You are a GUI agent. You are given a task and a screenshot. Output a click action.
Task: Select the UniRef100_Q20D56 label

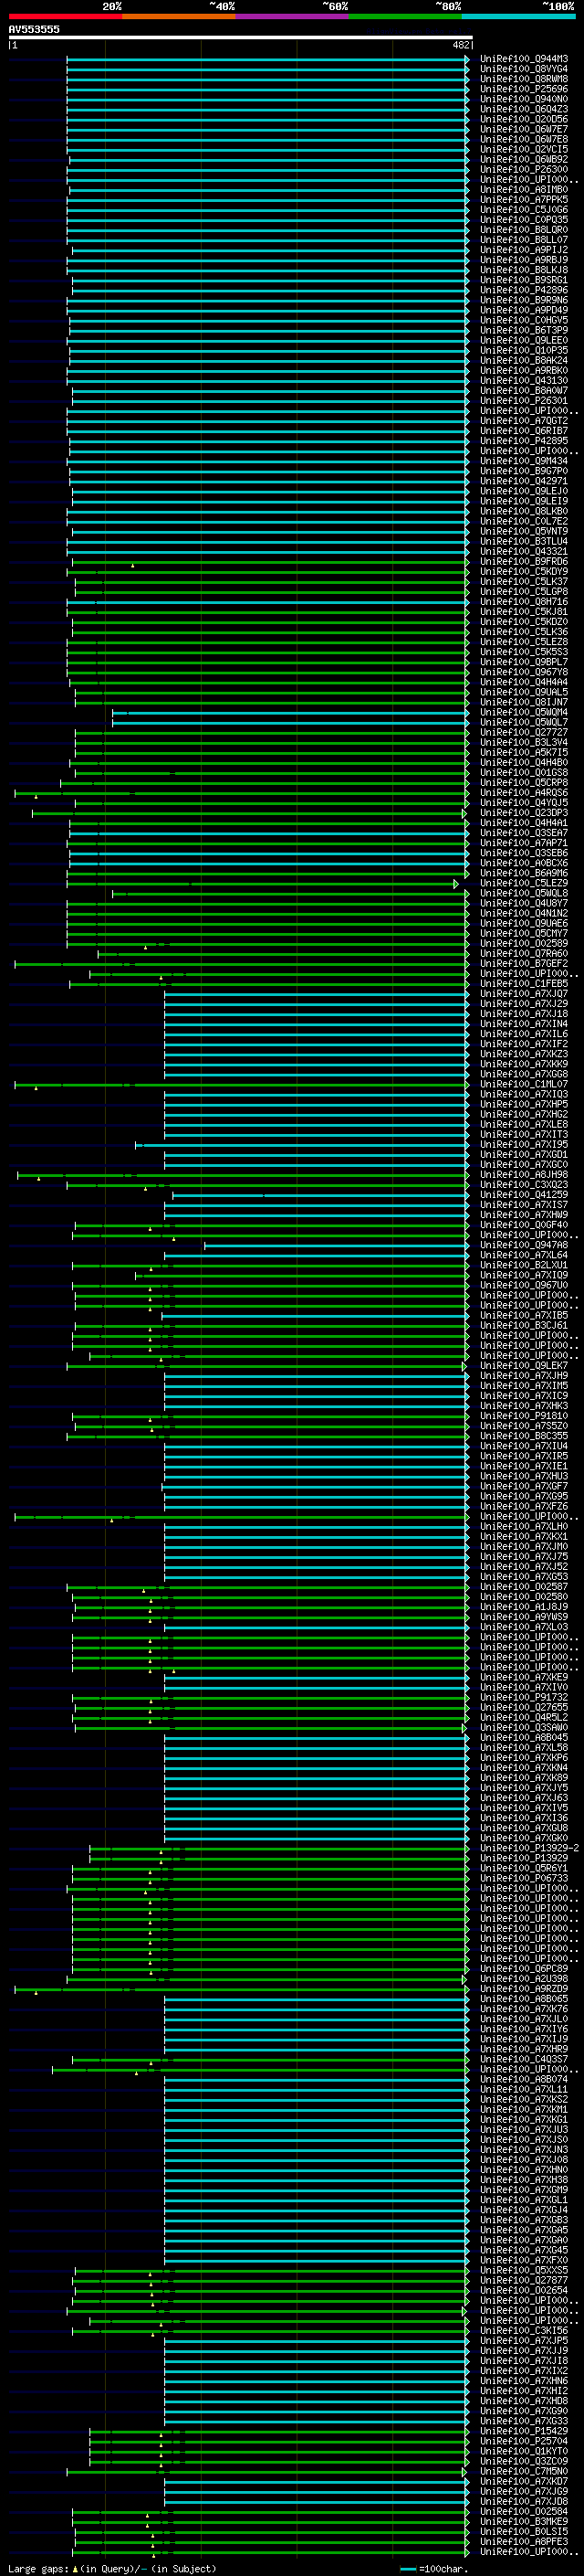(524, 119)
